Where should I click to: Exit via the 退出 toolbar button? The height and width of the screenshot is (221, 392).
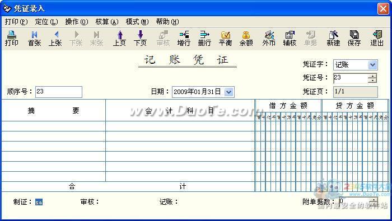point(377,39)
